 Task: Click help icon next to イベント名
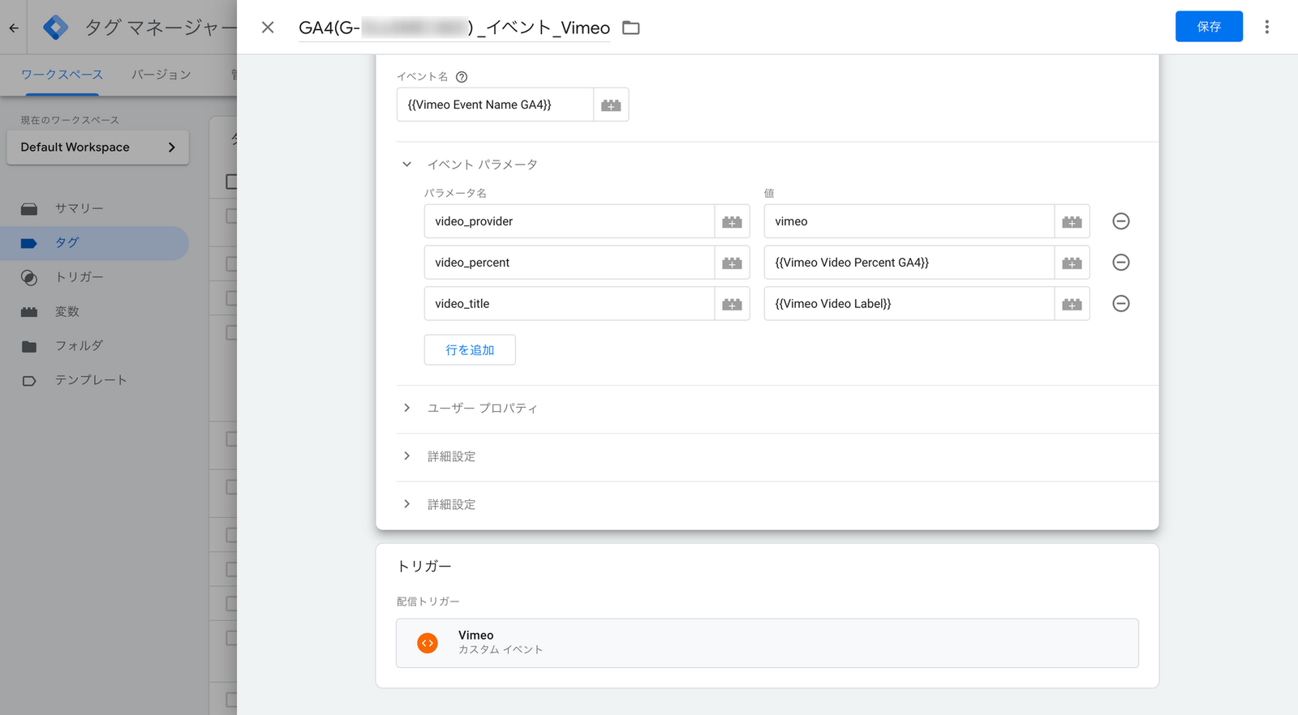(462, 77)
